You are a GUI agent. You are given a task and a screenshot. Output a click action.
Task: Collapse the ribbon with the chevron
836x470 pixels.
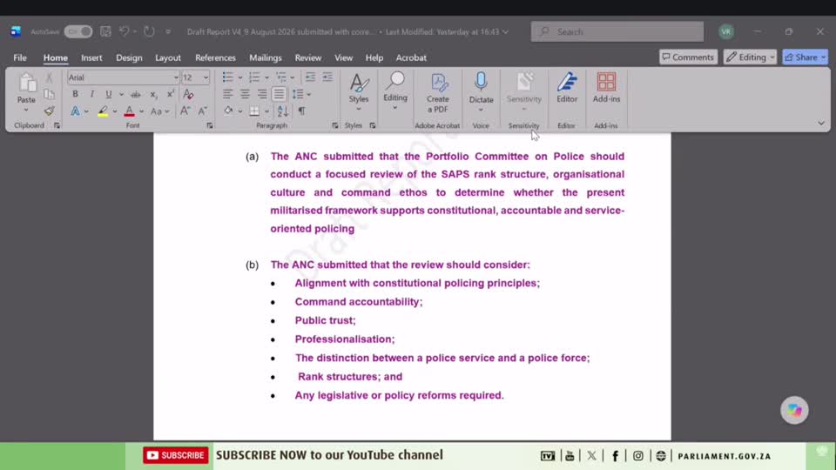(x=821, y=123)
